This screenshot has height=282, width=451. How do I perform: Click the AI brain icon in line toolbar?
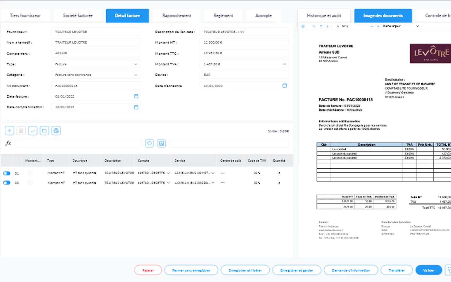click(56, 131)
